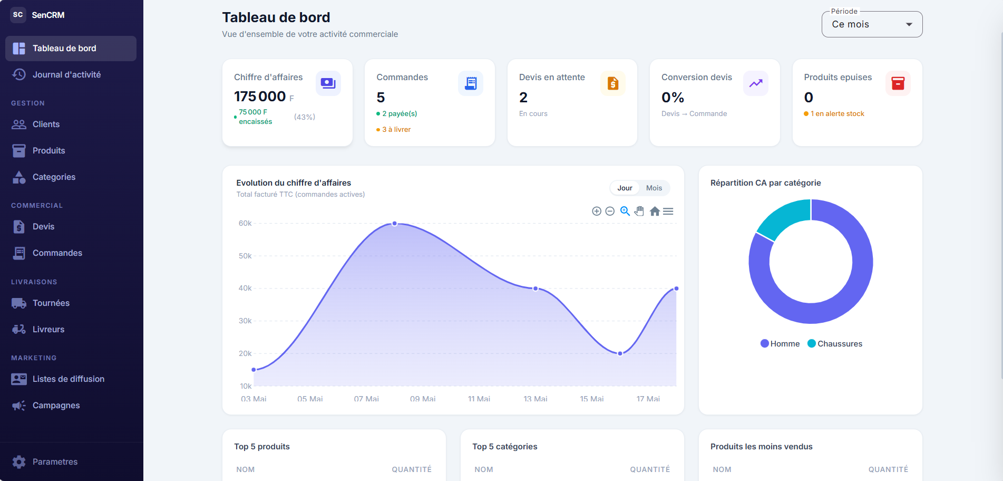The width and height of the screenshot is (1003, 481).
Task: Click the chart zoom out minus icon
Action: tap(610, 211)
